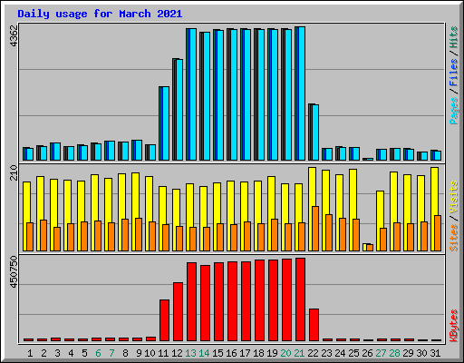
Task: Click day label 26 on x-axis
Action: [x=367, y=353]
